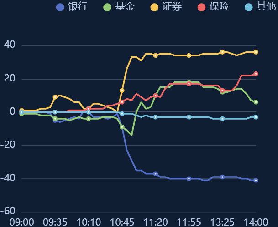Select the 其他 data point at 14:00

pos(256,117)
